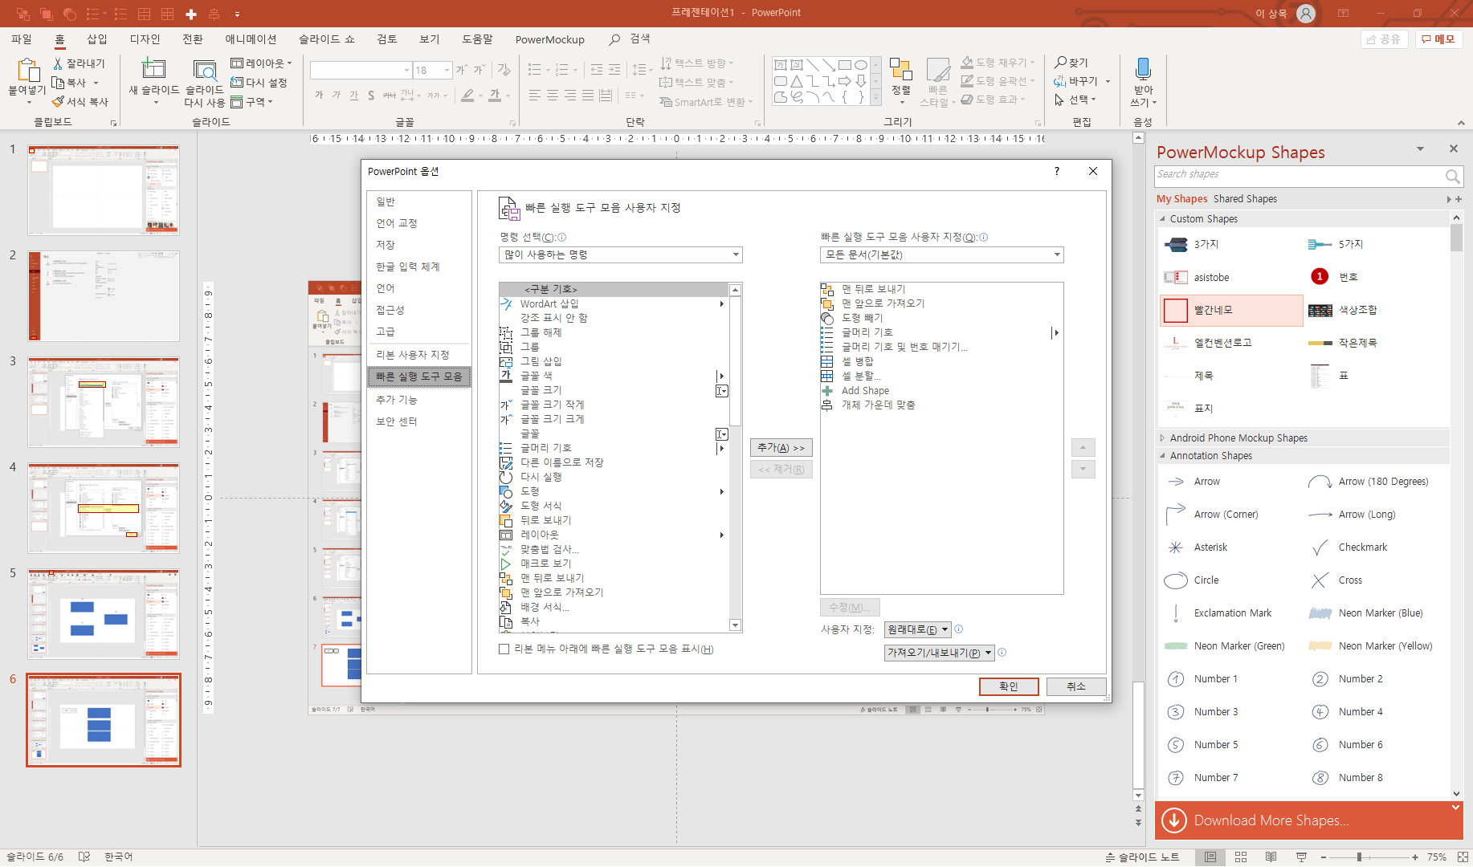This screenshot has height=867, width=1473.
Task: Open the 디자인 (Design) ribbon tab
Action: point(145,39)
